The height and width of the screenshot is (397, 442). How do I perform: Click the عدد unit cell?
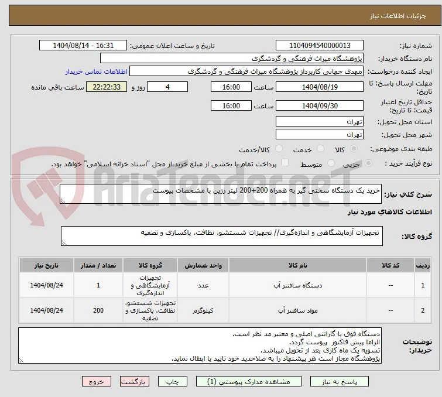(x=203, y=285)
